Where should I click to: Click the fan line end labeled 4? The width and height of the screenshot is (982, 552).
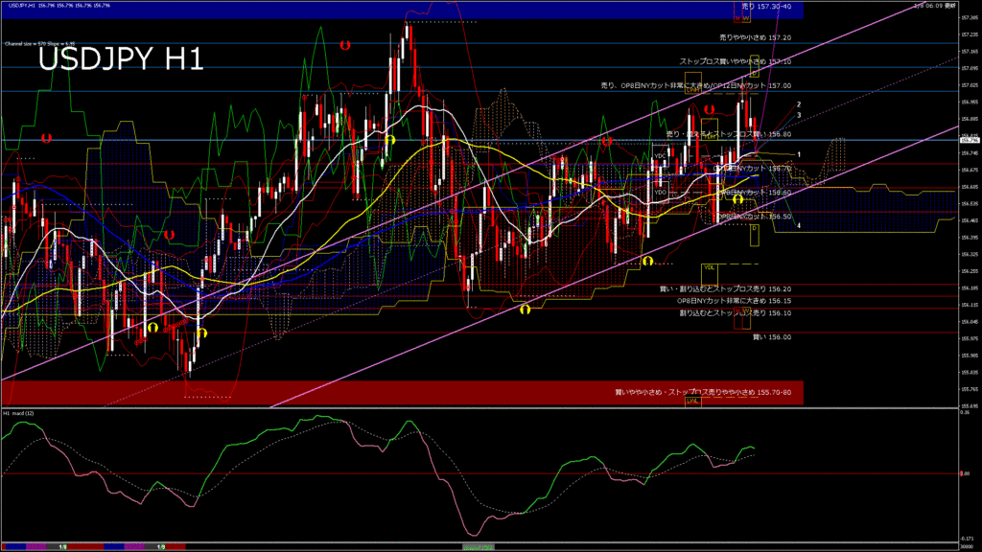[x=799, y=225]
